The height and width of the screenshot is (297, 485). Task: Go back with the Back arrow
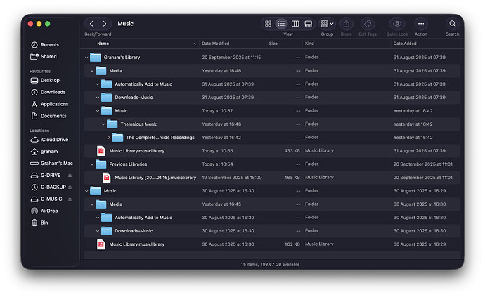tap(91, 24)
